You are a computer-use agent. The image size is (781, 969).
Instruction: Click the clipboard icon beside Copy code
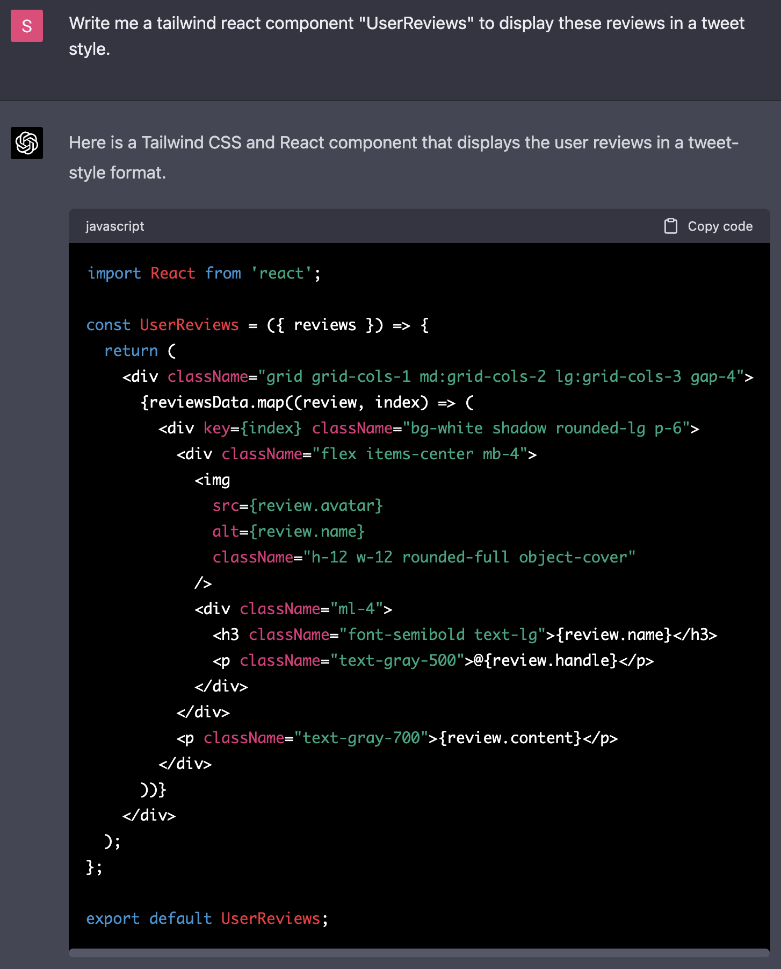(671, 226)
